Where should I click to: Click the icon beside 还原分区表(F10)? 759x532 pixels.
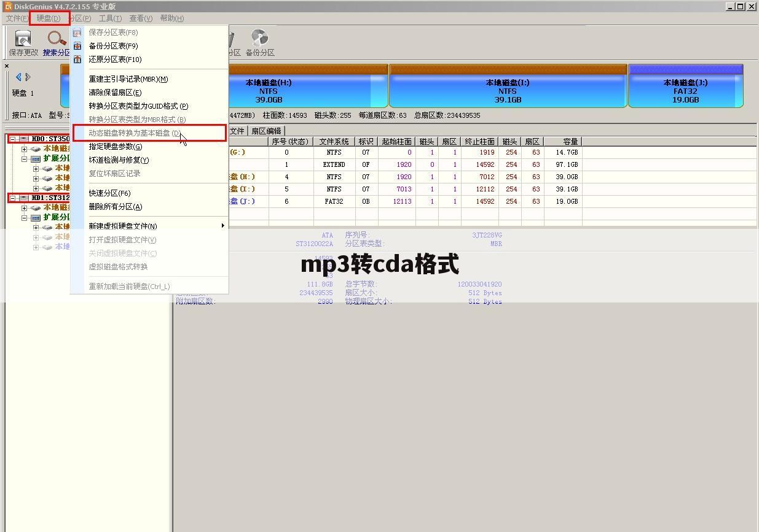coord(77,60)
